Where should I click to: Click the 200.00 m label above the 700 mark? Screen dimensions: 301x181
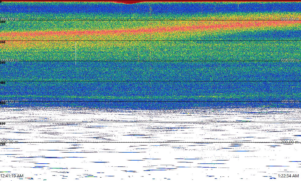pos(9,142)
